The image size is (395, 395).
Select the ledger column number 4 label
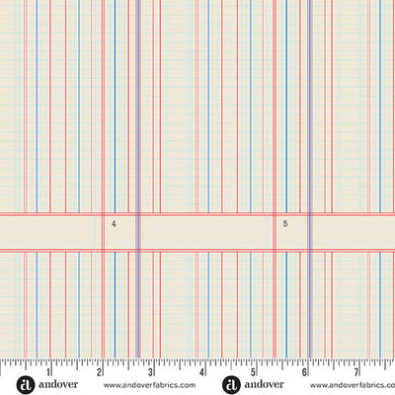(x=114, y=224)
